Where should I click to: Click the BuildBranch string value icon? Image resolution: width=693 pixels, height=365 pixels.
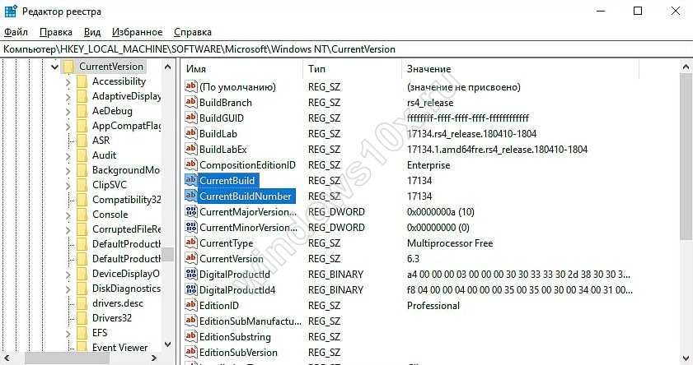click(191, 103)
